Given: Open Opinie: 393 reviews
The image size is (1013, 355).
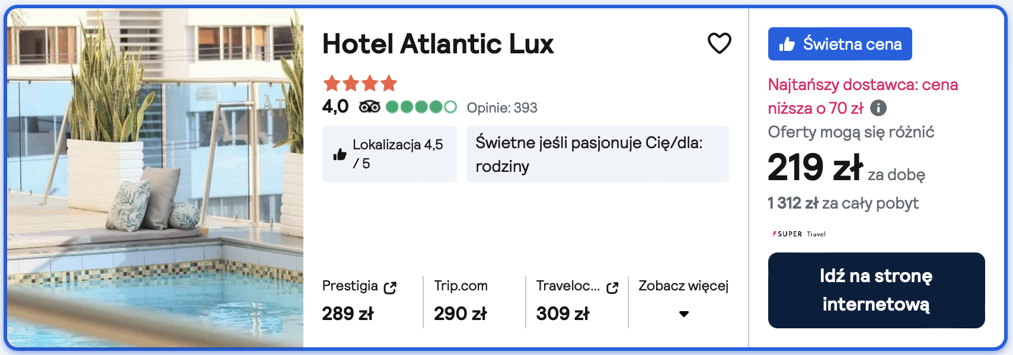Looking at the screenshot, I should point(501,108).
